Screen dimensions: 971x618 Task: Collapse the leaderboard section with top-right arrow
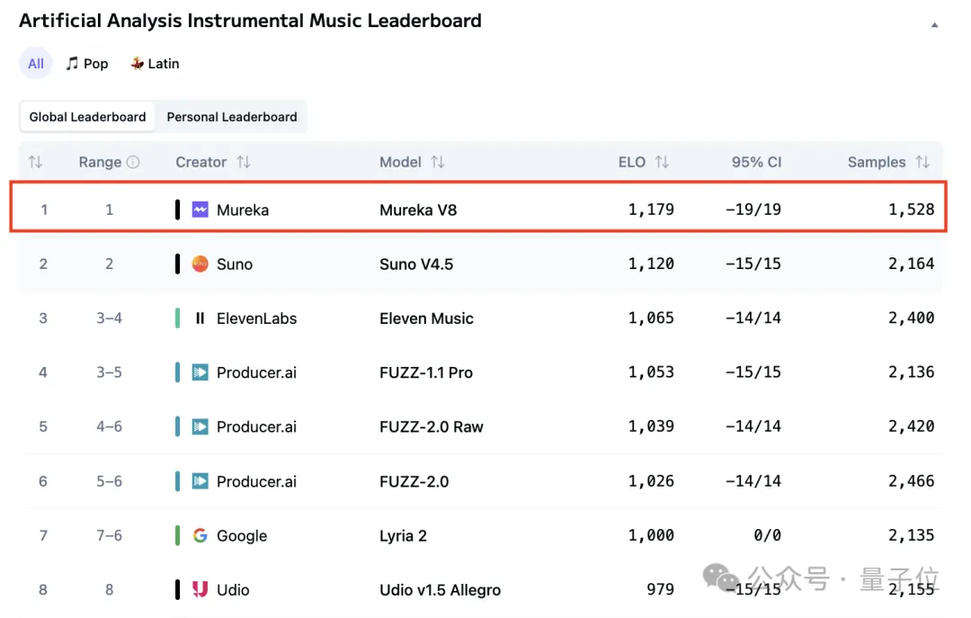934,25
